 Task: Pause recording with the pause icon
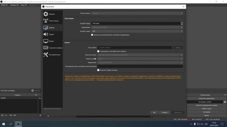[225, 102]
